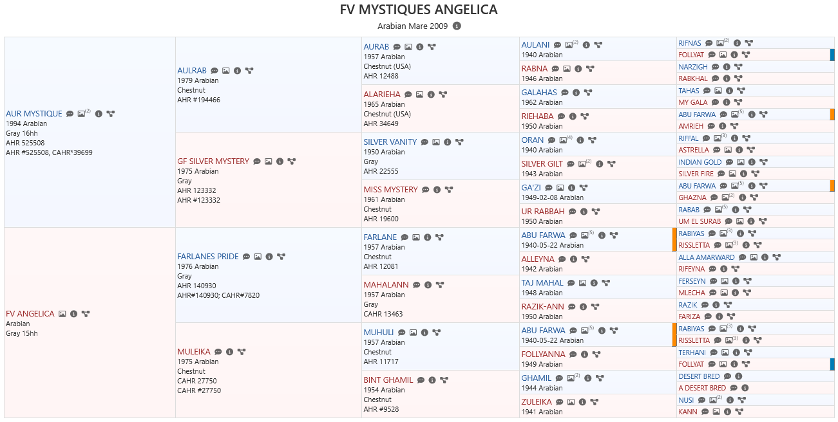Open the MISS MYSTERY horse link

tap(391, 190)
